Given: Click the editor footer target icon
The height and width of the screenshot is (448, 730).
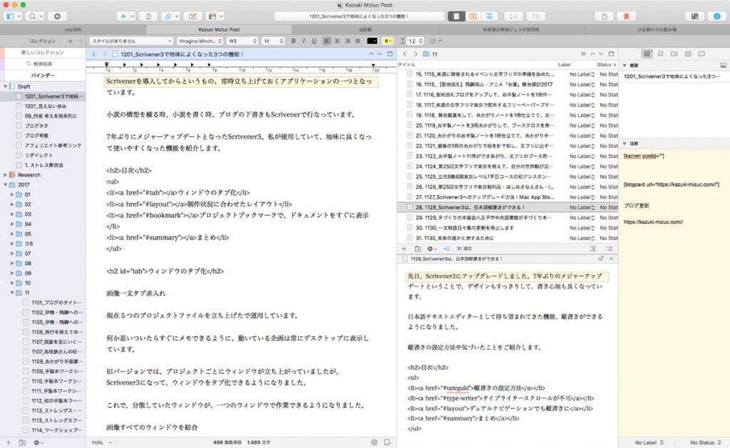Looking at the screenshot, I should click(374, 442).
